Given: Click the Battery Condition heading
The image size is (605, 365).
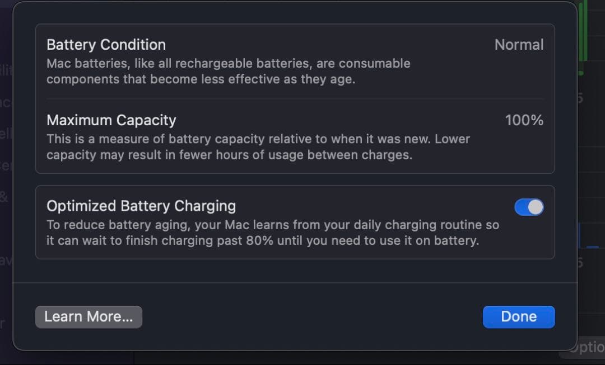Looking at the screenshot, I should pos(106,45).
